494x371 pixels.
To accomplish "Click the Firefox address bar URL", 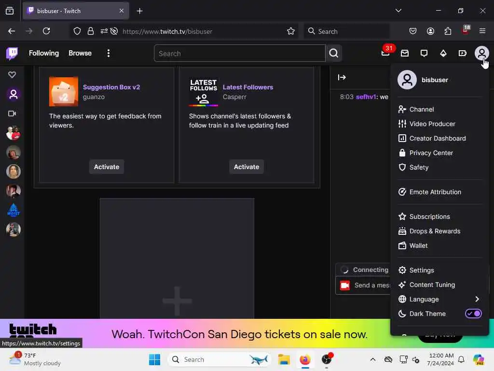I will point(167,31).
